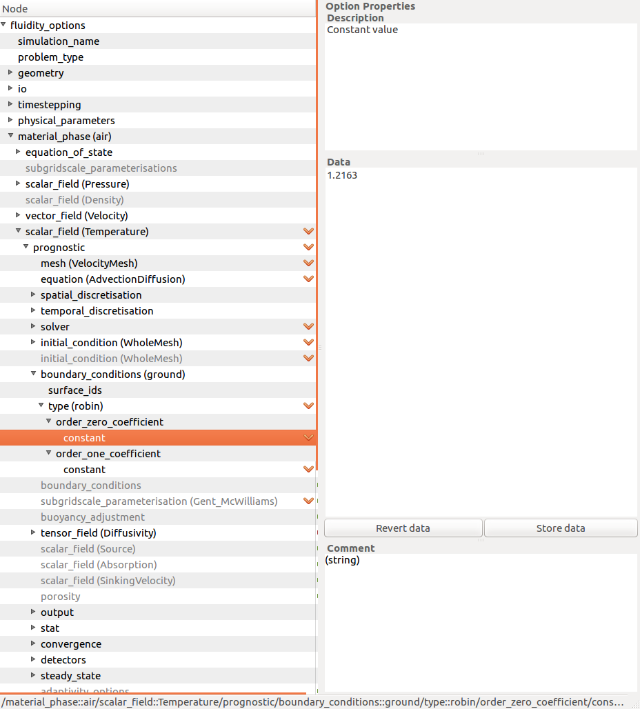Open chevron on highlighted constant row

tap(308, 438)
